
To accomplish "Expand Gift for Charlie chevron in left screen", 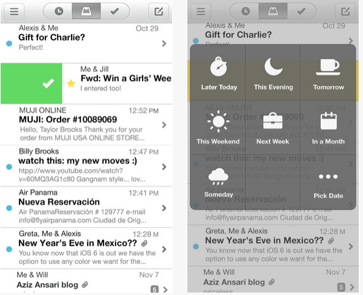I will (x=164, y=43).
